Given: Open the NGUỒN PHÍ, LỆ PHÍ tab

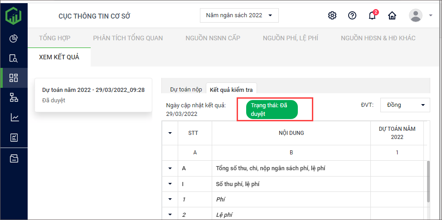Looking at the screenshot, I should [x=290, y=38].
